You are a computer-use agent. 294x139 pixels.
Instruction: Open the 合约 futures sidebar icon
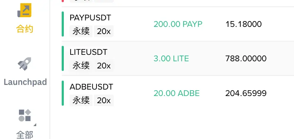tap(24, 11)
